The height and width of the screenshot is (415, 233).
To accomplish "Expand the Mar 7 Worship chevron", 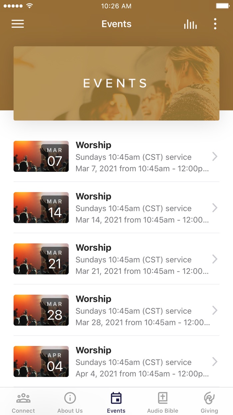I will 215,156.
